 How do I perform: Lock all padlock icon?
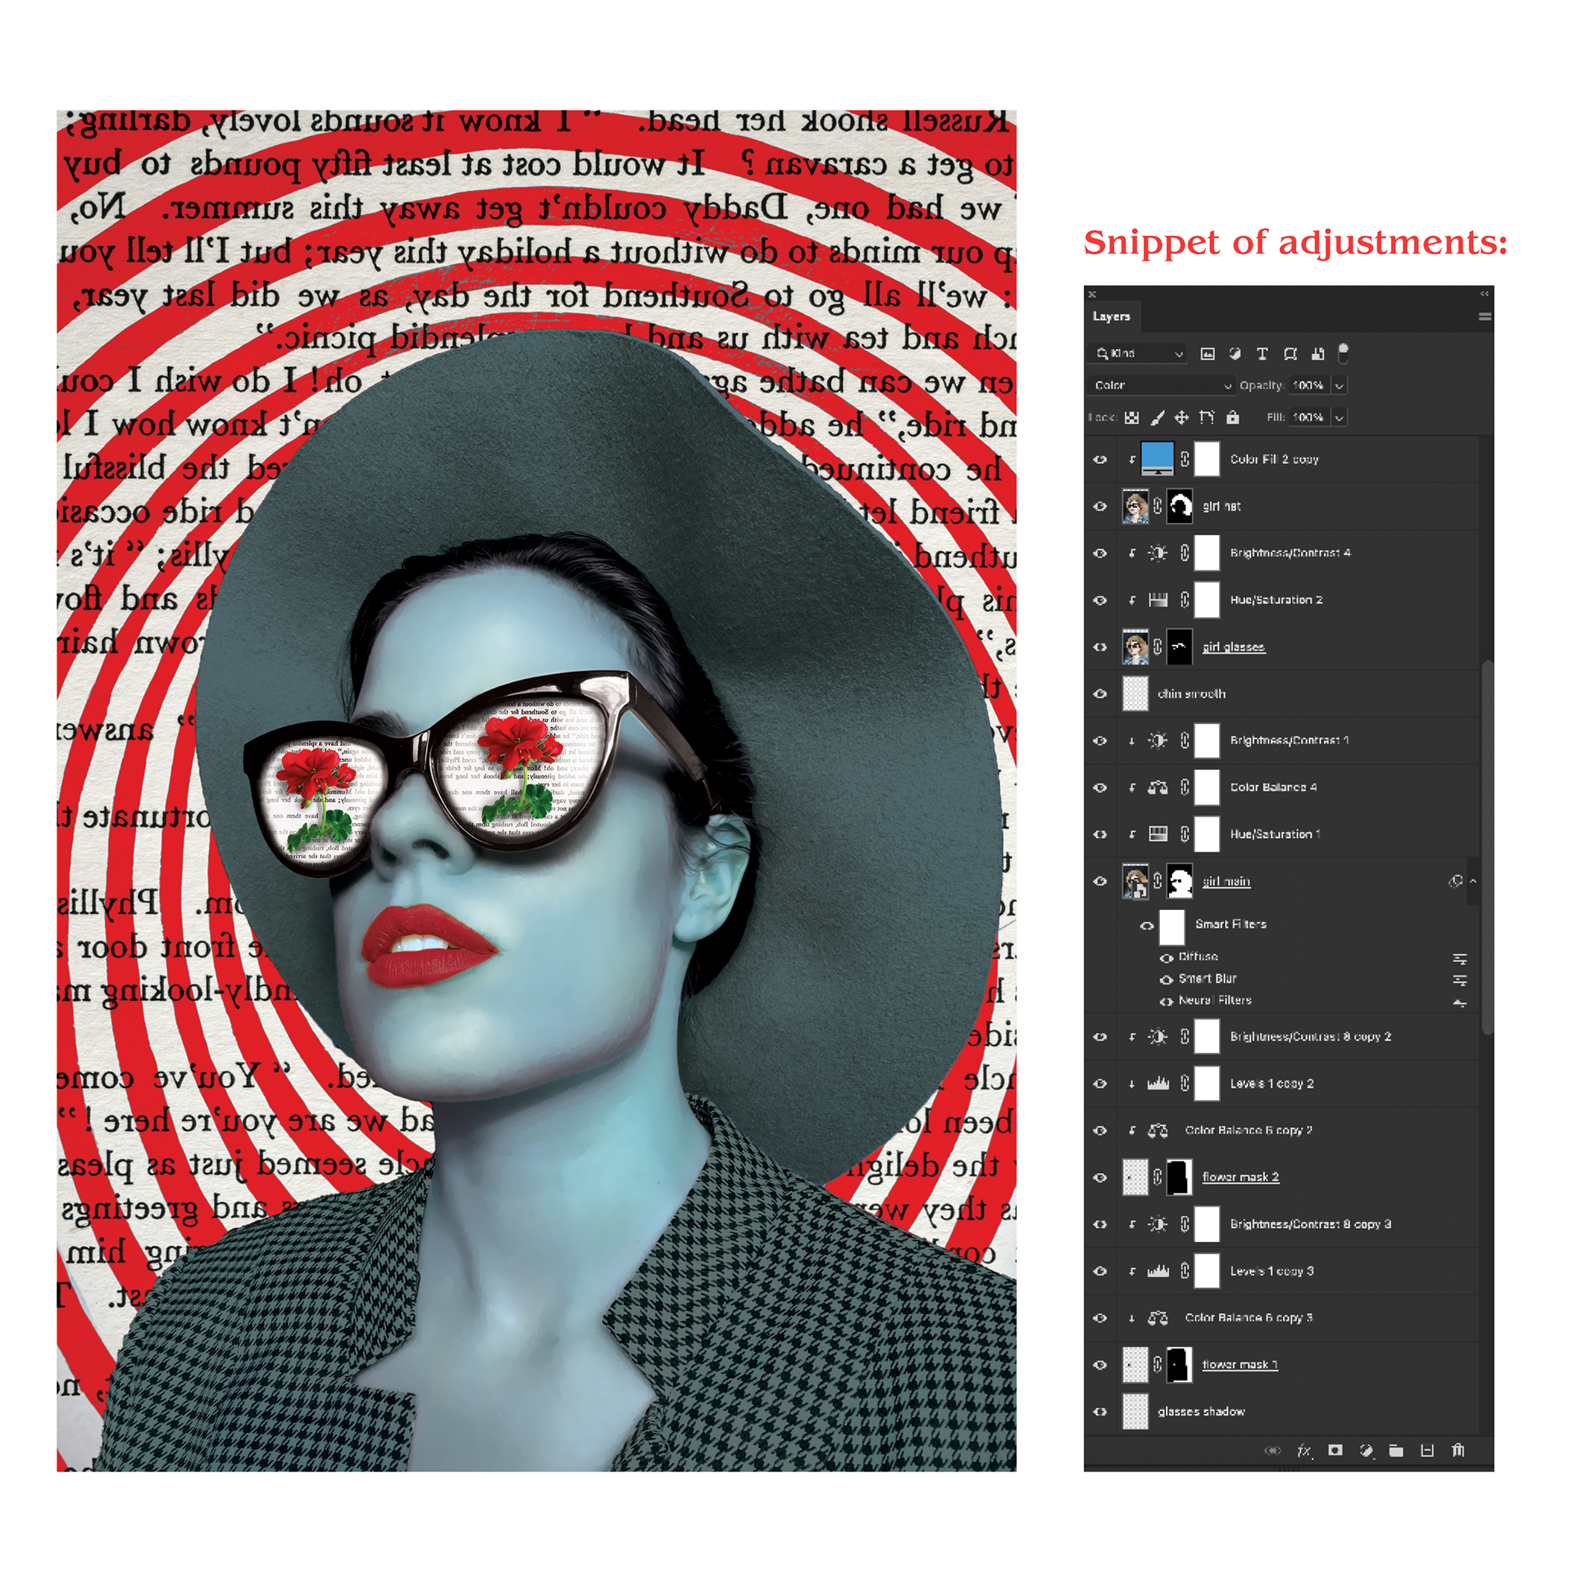click(x=1232, y=417)
